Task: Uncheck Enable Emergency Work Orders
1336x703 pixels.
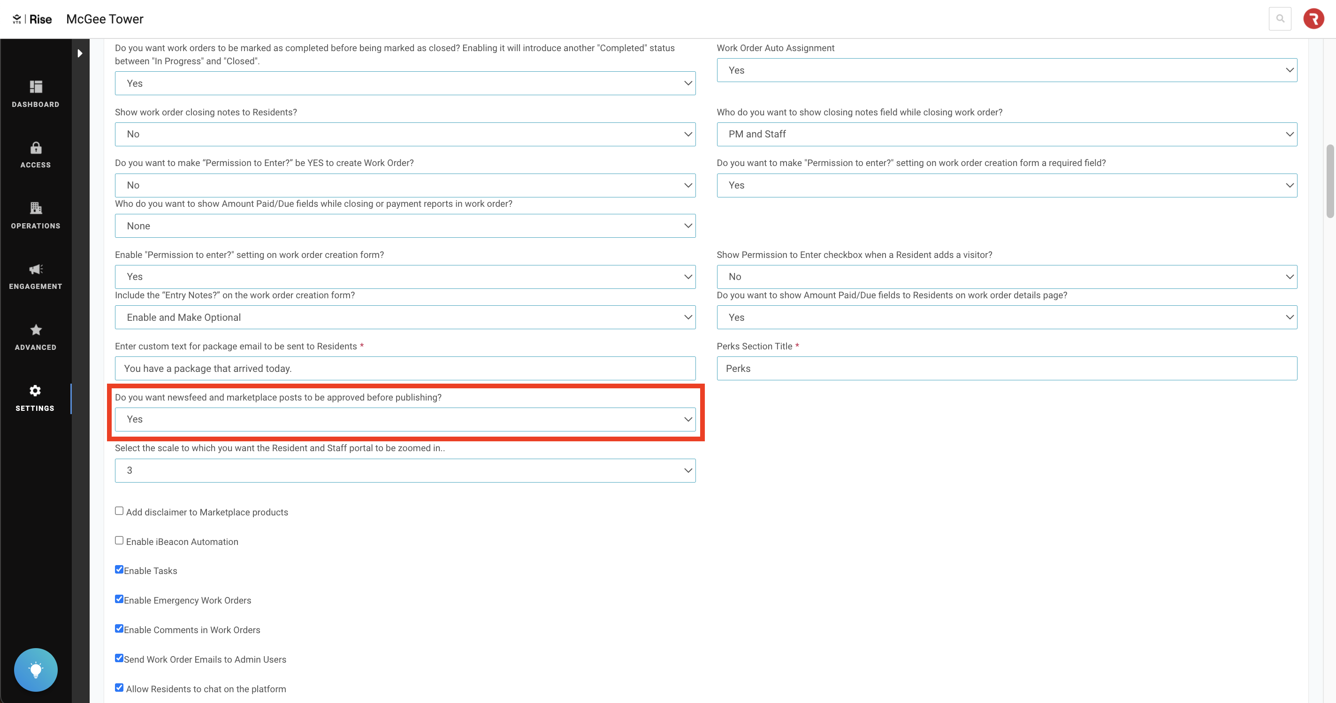Action: [x=119, y=599]
